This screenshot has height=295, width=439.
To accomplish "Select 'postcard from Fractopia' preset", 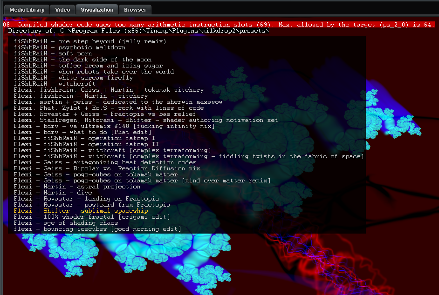I will tap(92, 205).
